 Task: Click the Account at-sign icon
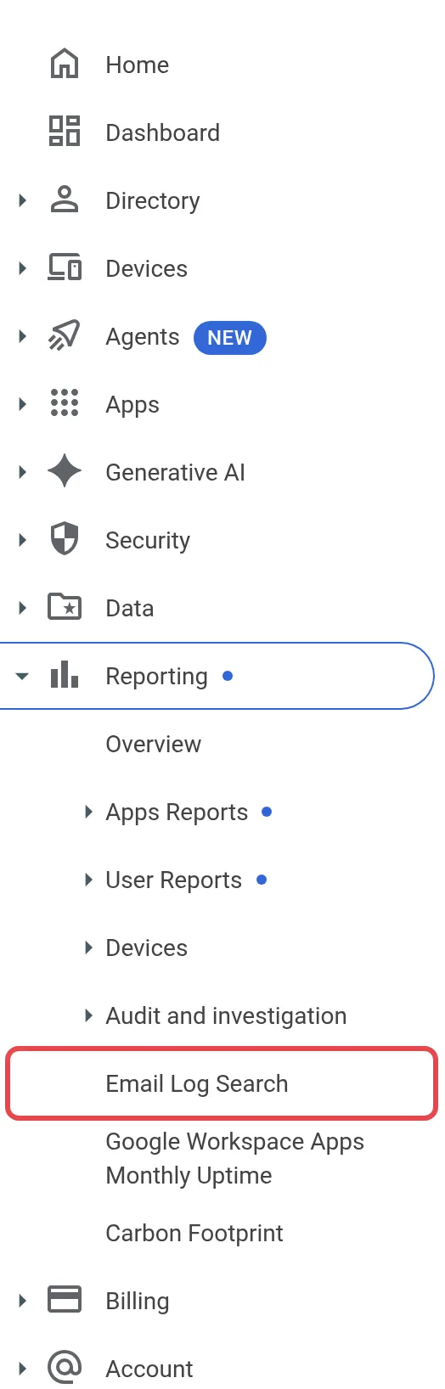point(65,1369)
